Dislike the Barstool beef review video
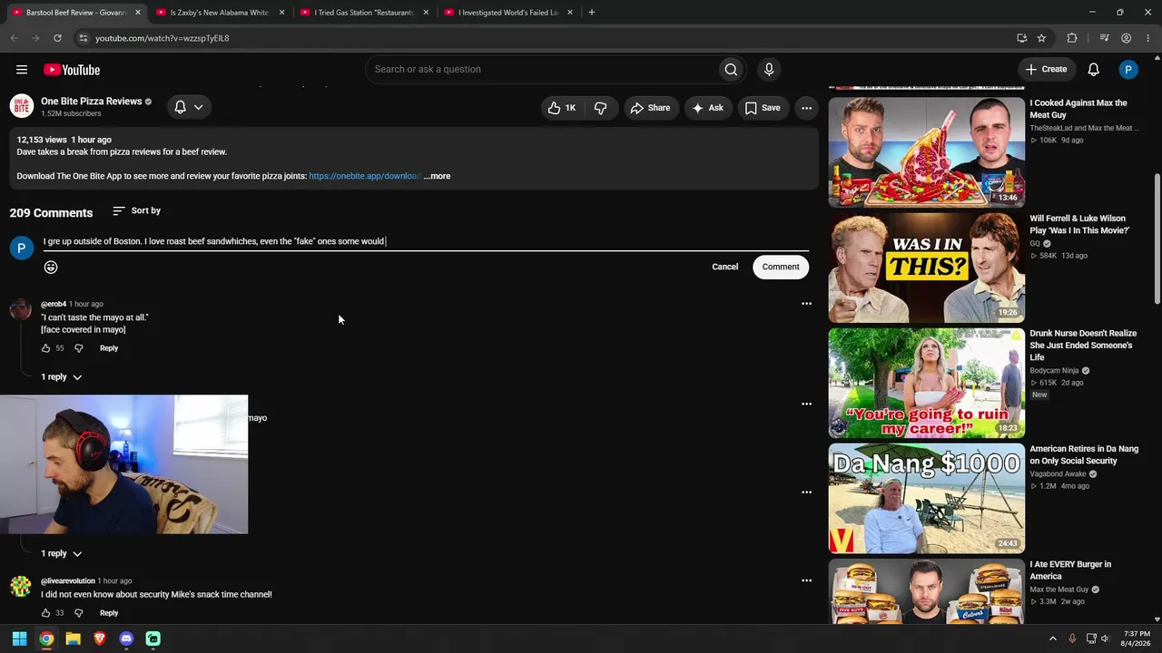 click(x=600, y=108)
